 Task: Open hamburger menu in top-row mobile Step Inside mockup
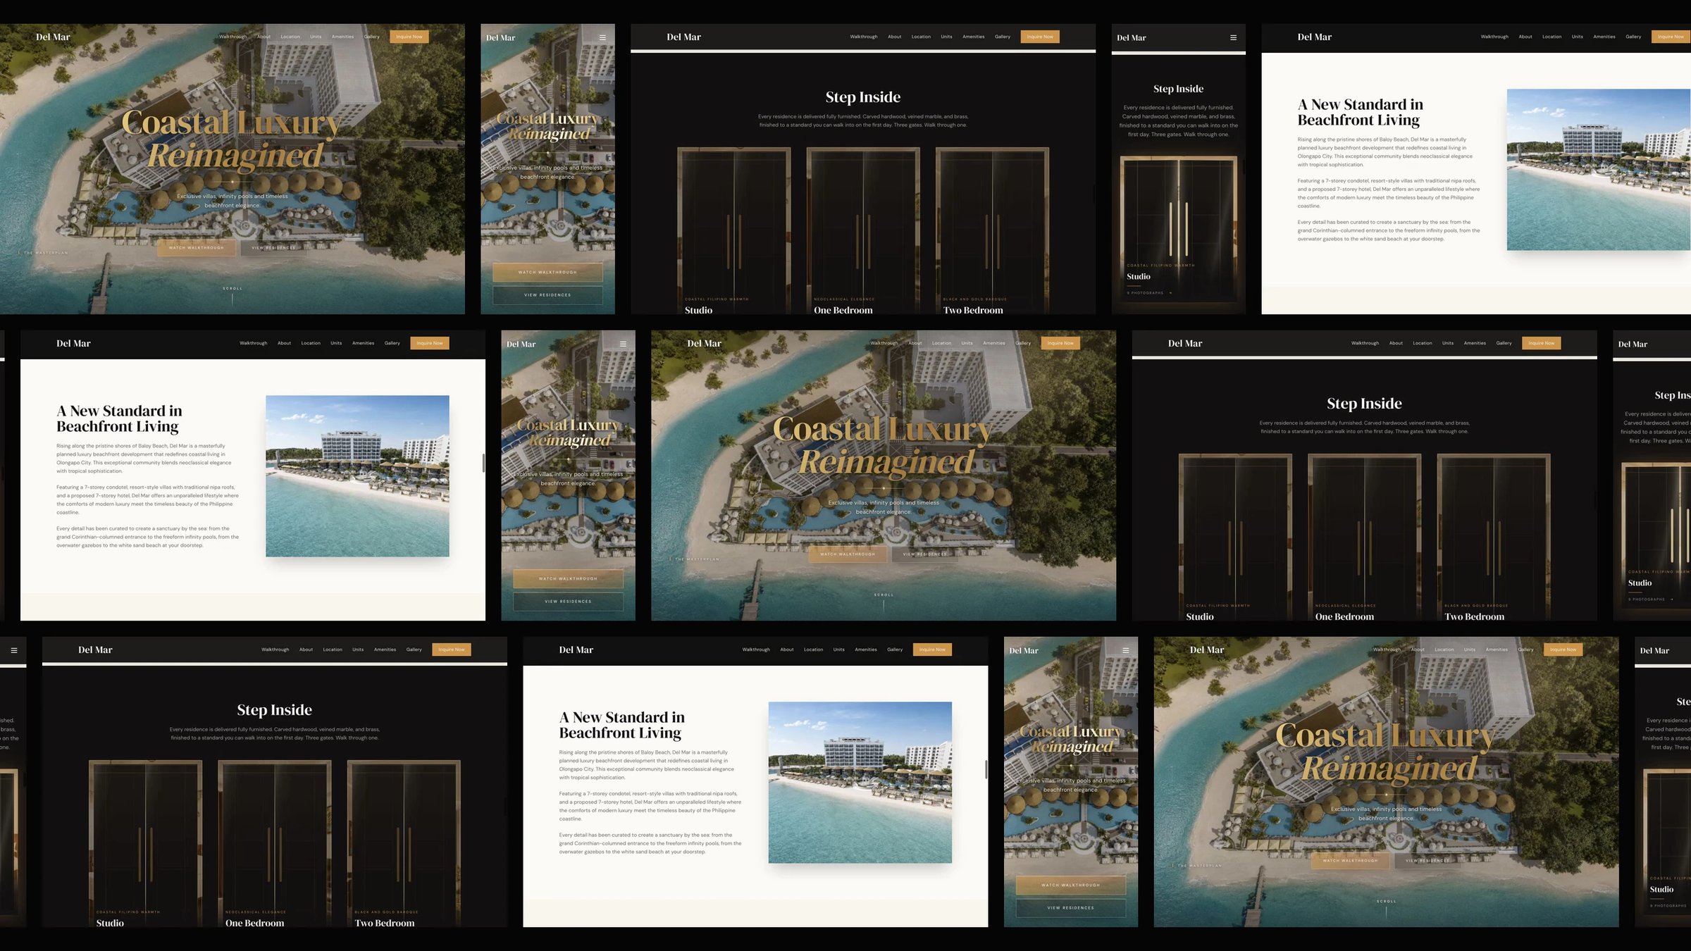(1233, 37)
